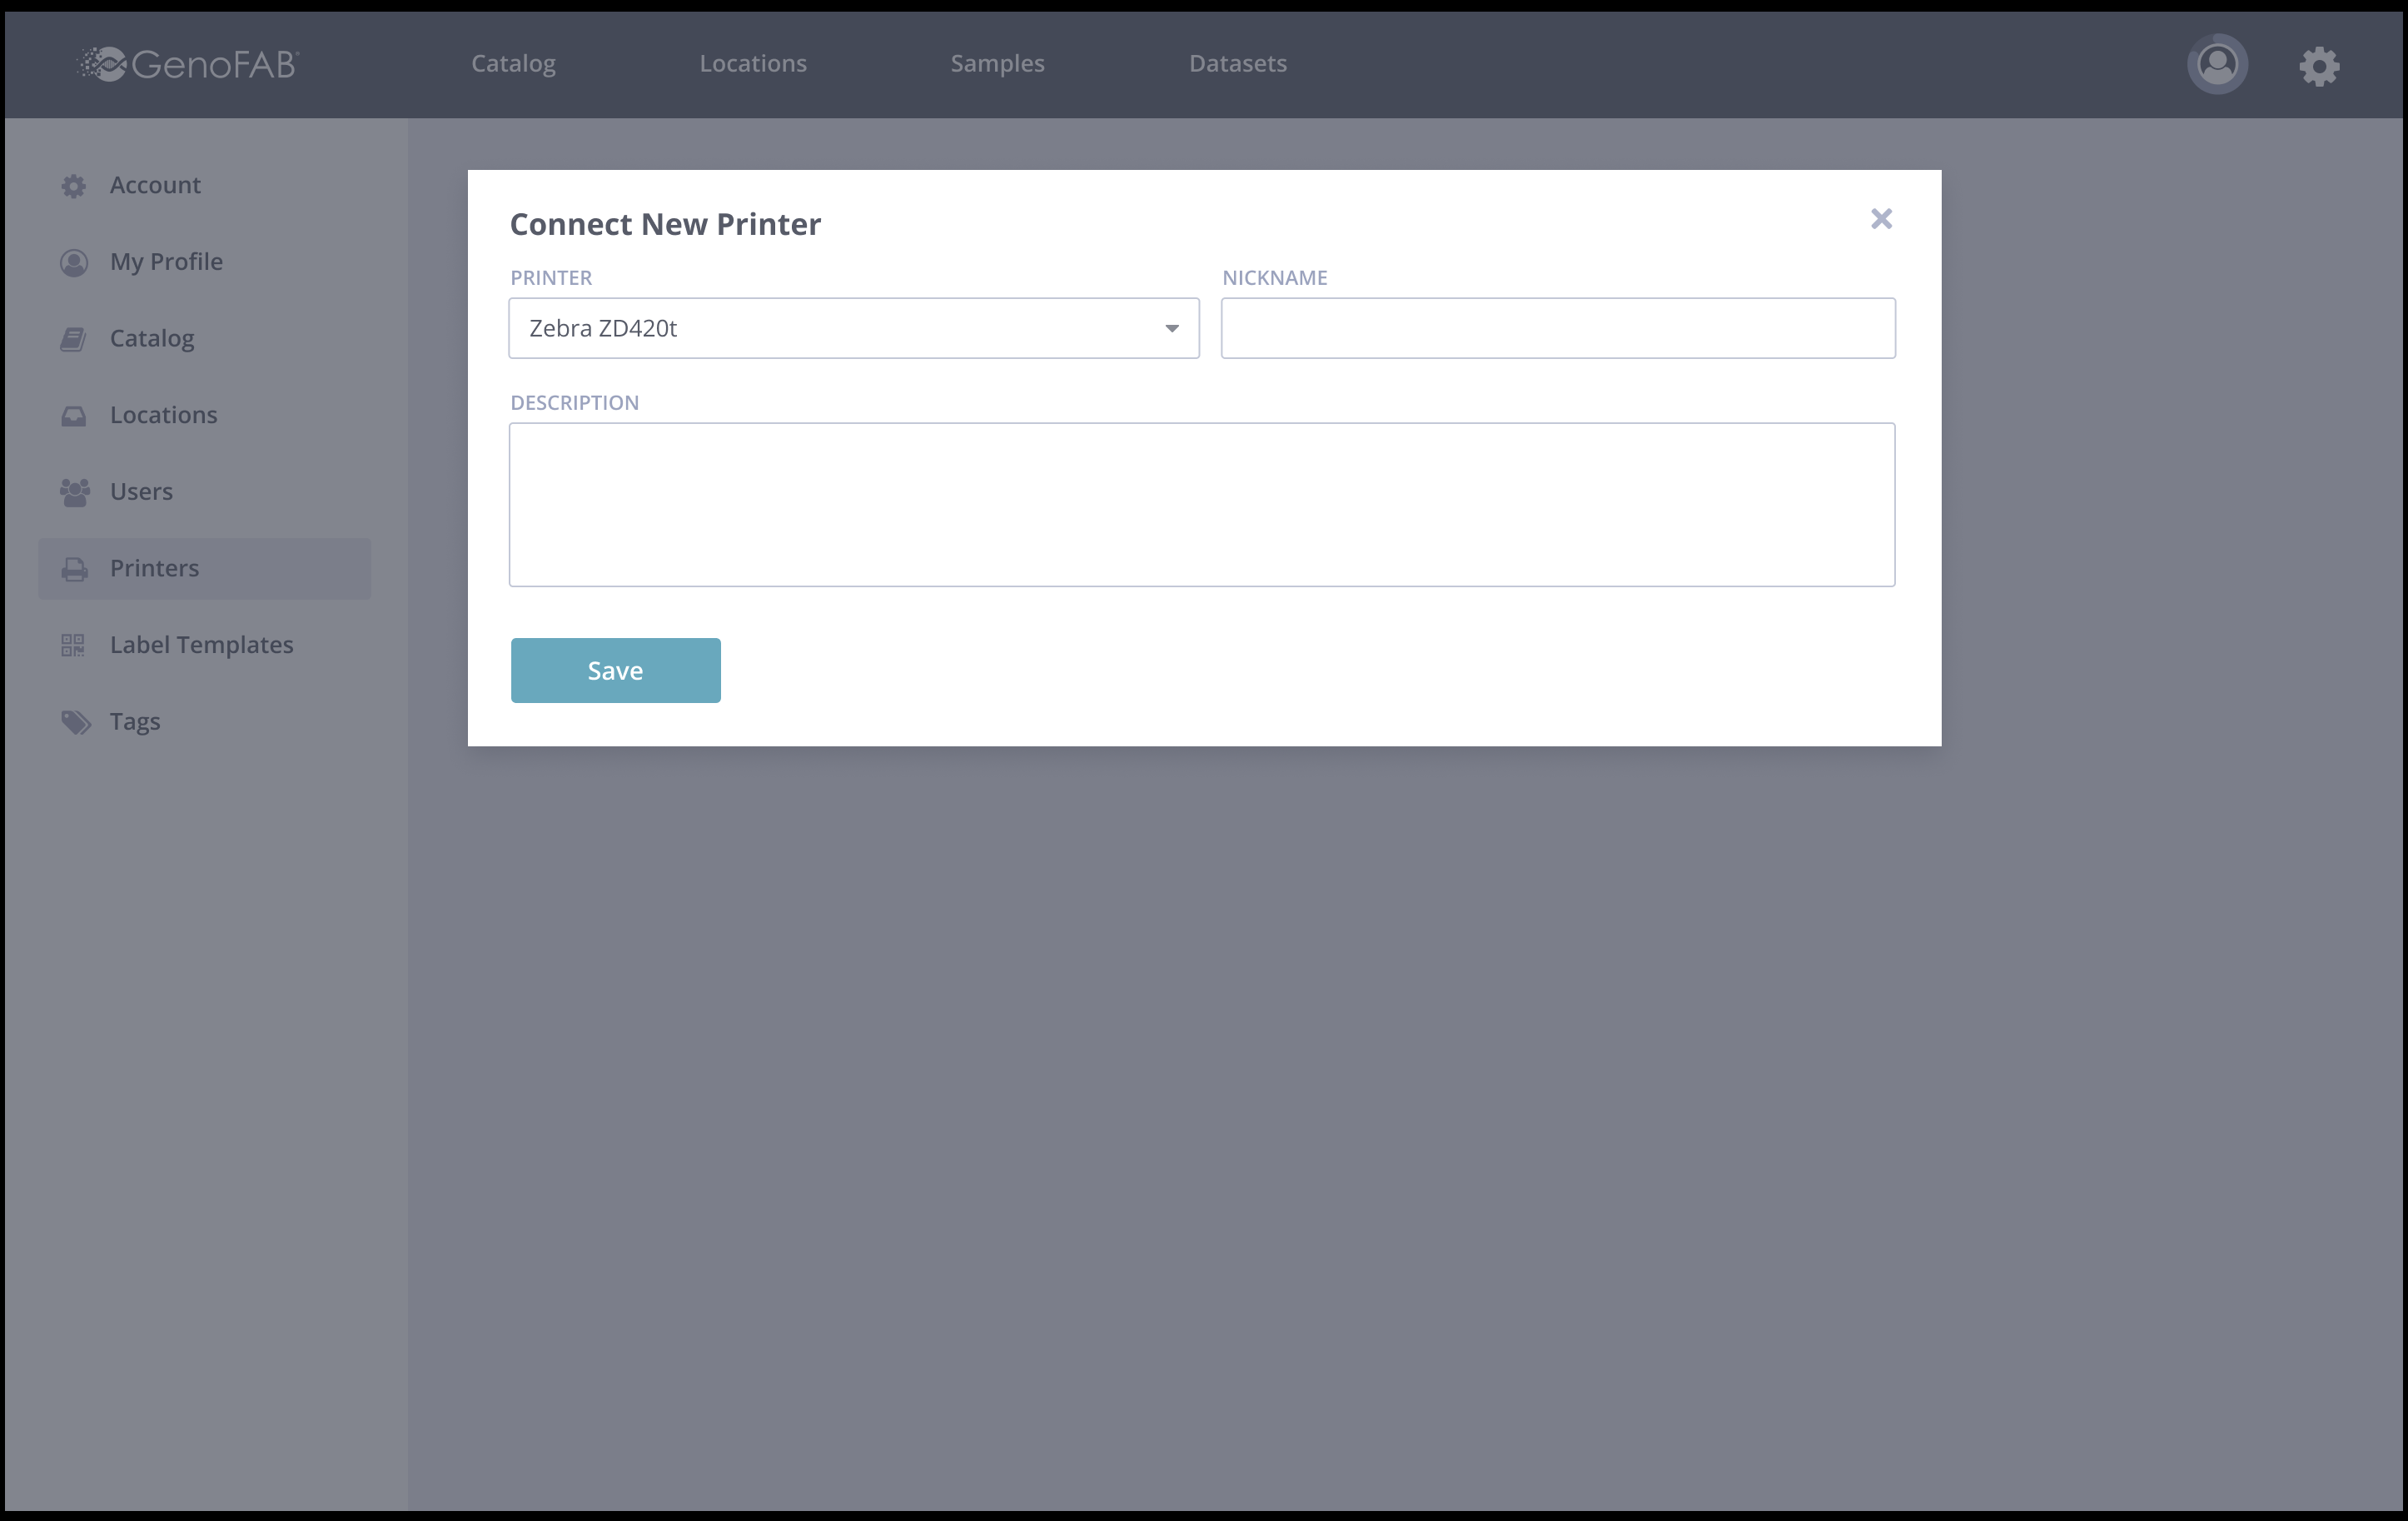Click the Locations inbox icon in sidebar

(x=73, y=416)
